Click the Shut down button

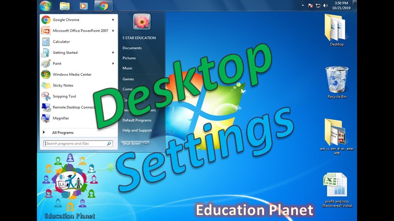click(131, 143)
